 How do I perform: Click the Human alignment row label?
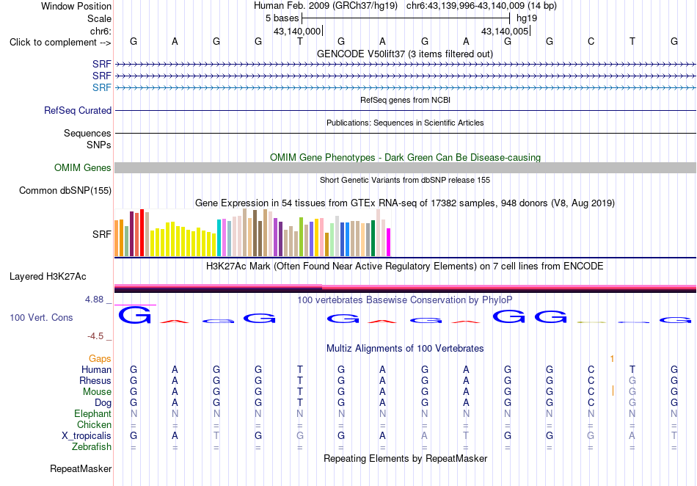(96, 370)
